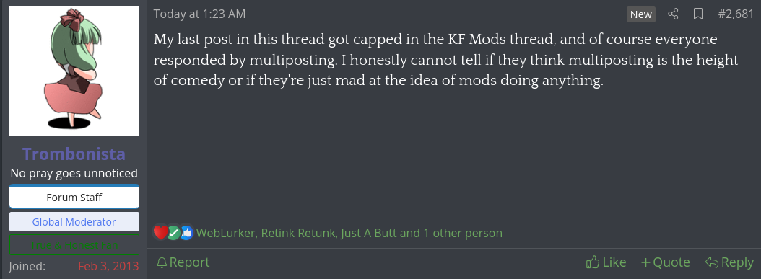Click the True & Honest Fan banner
The image size is (761, 279).
point(74,245)
